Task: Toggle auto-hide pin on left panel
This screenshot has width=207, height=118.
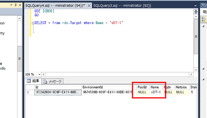Action: point(16,5)
